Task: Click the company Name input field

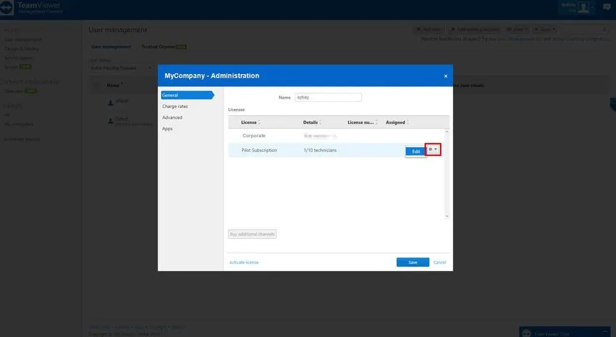Action: [x=328, y=98]
